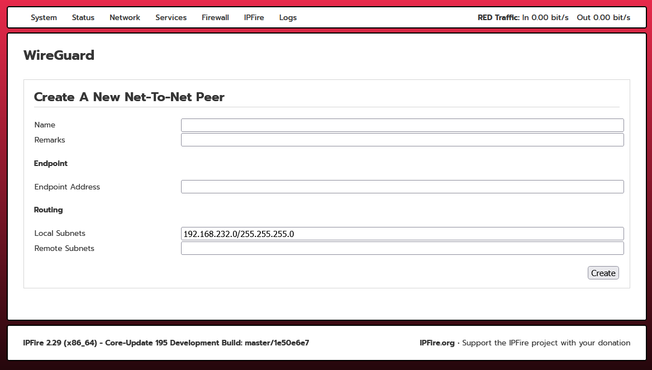Image resolution: width=652 pixels, height=370 pixels.
Task: Click the 'Create A New Net-To-Net Peer' heading
Action: 129,97
